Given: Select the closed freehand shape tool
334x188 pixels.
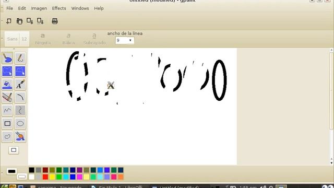Looking at the screenshot, I should coord(7,136).
